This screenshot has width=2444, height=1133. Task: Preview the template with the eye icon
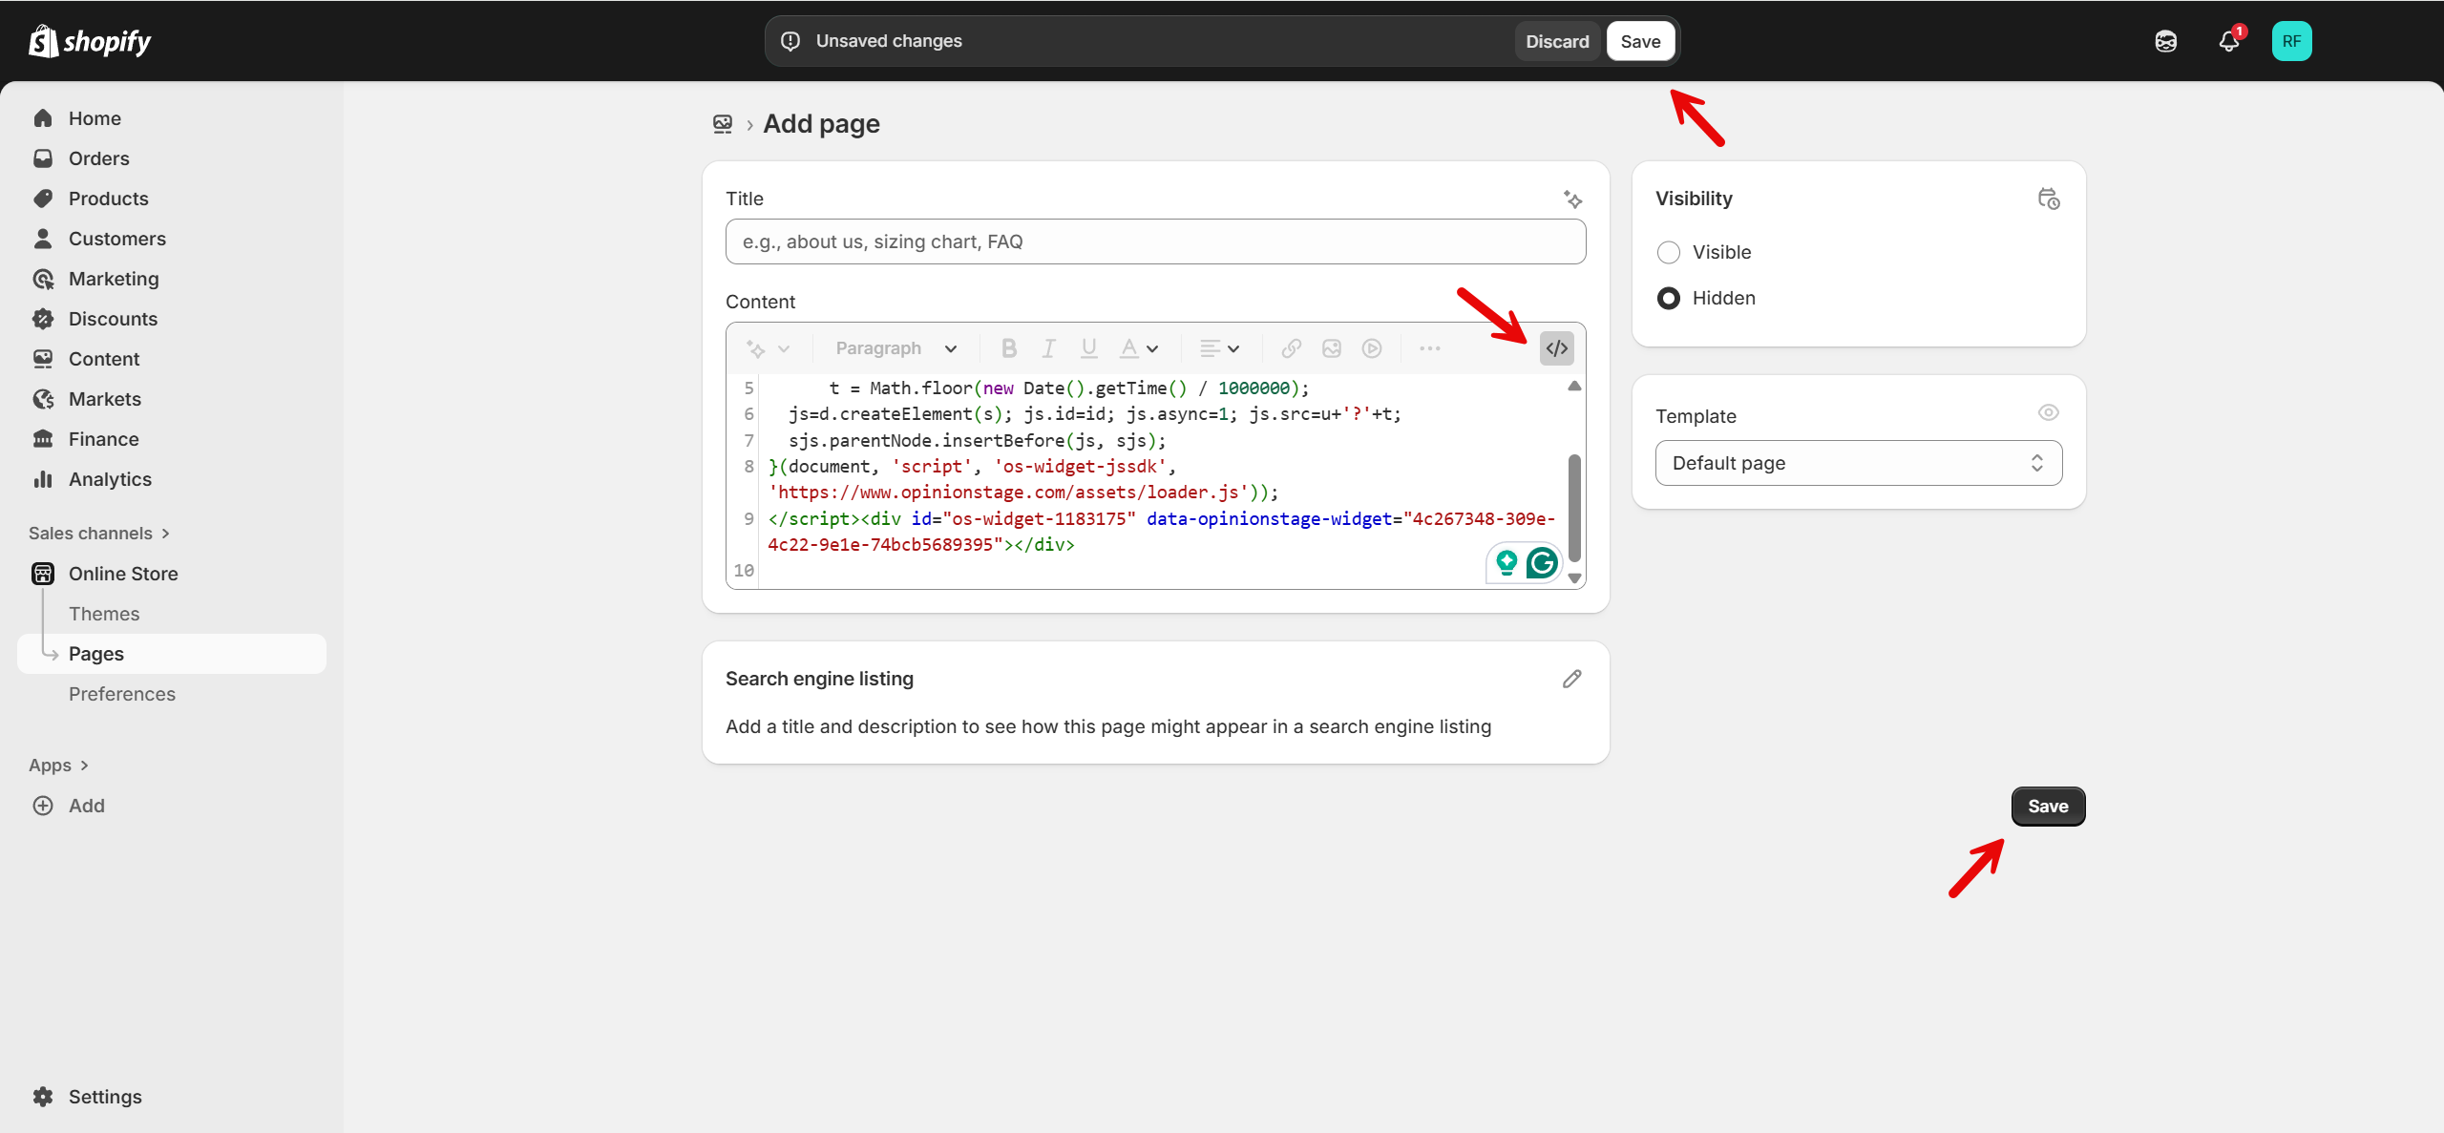(2048, 412)
